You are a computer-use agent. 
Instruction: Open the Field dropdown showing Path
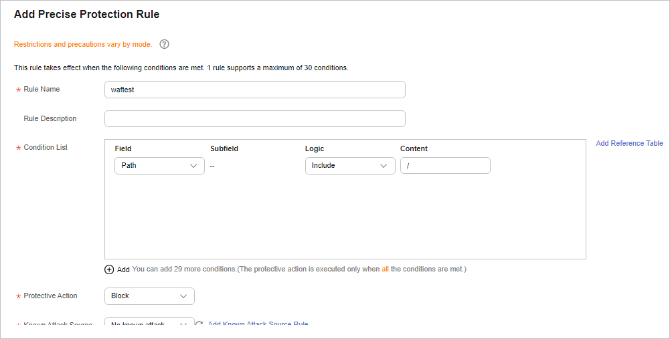(x=159, y=166)
